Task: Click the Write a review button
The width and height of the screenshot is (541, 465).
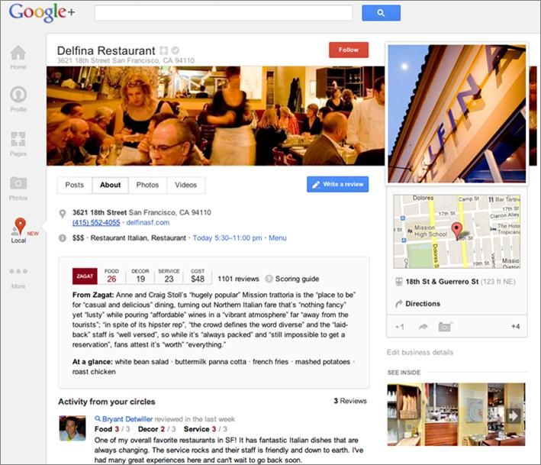Action: coord(337,184)
